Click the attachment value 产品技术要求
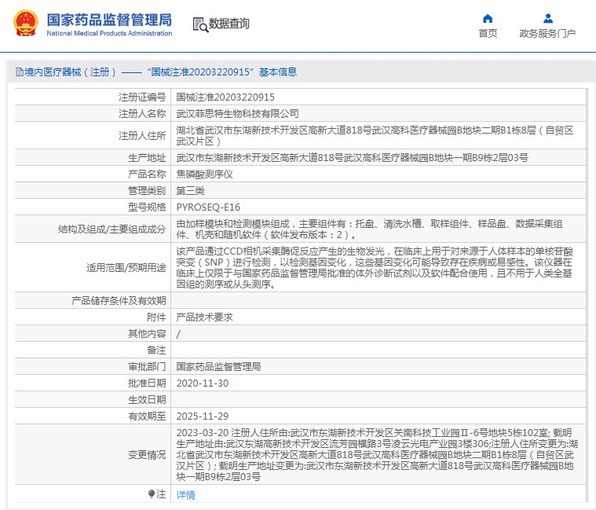The width and height of the screenshot is (596, 510). (204, 317)
